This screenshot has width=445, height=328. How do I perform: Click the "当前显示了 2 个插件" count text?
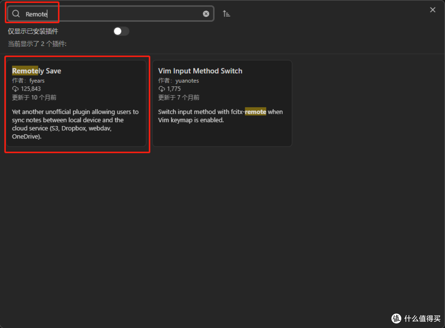pos(37,44)
